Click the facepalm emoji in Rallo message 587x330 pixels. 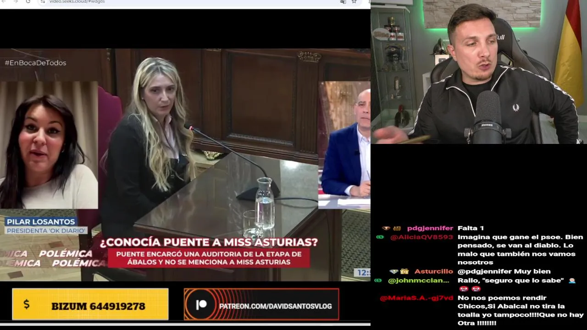click(572, 280)
